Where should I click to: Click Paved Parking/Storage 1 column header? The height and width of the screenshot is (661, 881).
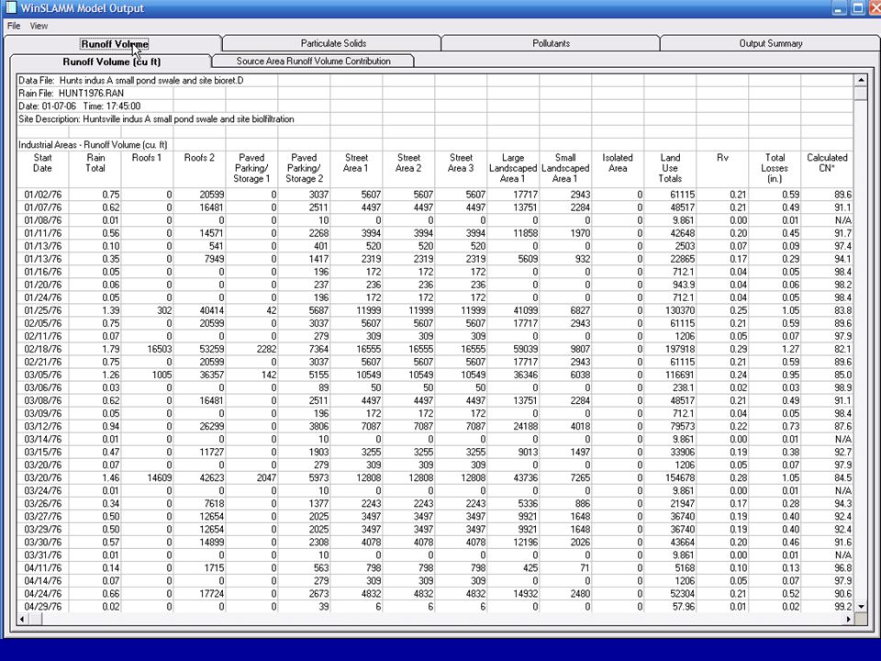coord(251,168)
